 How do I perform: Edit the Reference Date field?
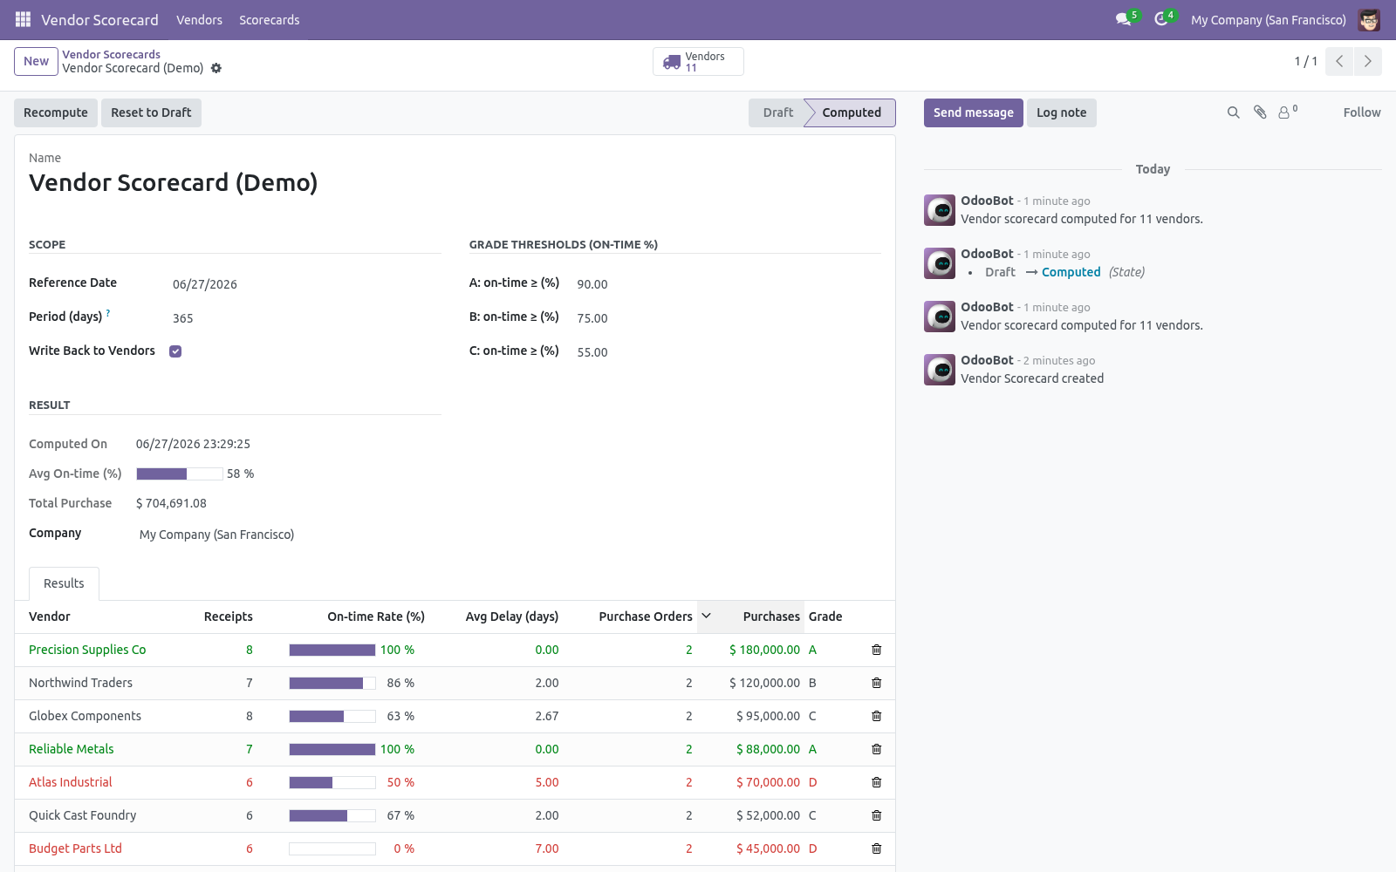tap(306, 284)
